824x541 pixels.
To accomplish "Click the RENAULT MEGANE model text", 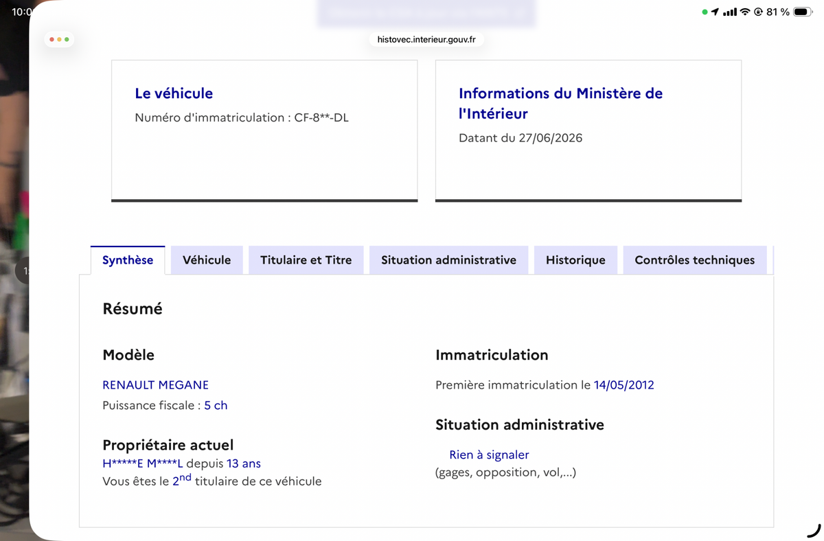I will coord(155,385).
